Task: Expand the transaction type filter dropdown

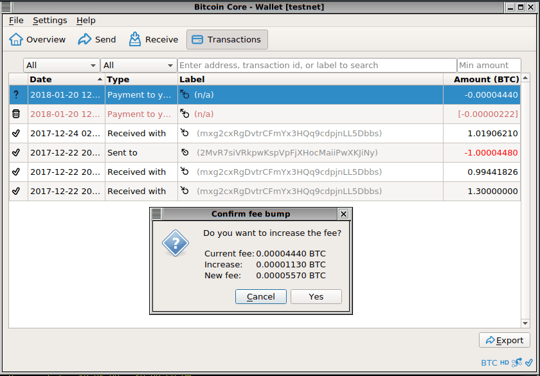Action: (138, 65)
